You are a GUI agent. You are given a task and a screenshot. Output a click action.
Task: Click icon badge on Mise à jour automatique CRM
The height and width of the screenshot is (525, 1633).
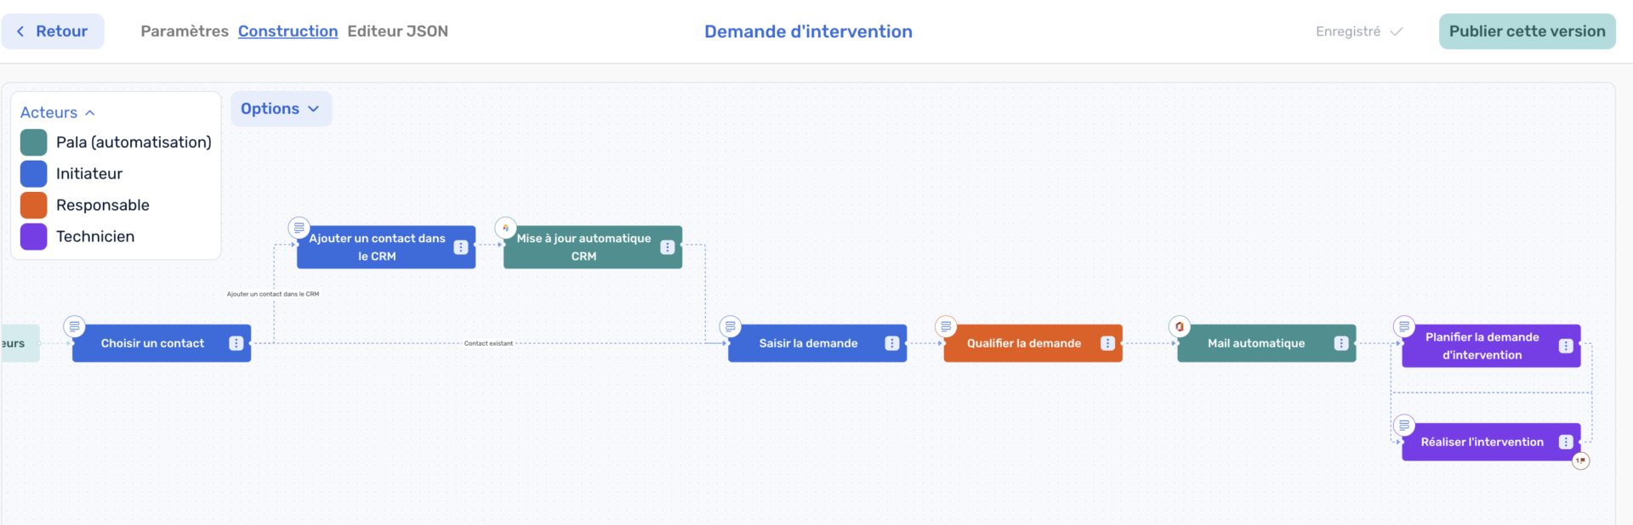(505, 228)
